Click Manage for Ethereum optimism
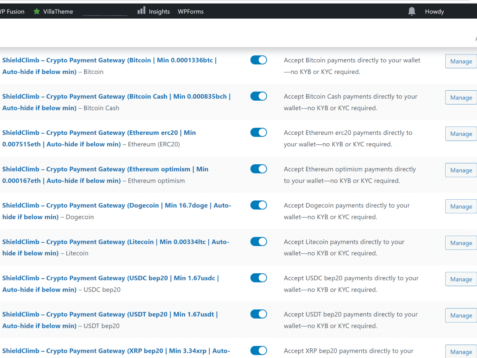 point(461,170)
